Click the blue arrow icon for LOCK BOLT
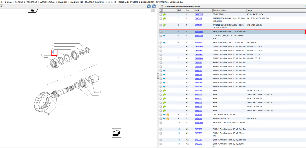 (164, 36)
